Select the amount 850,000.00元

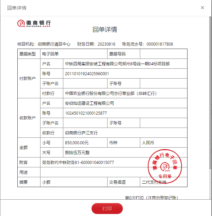(77, 143)
